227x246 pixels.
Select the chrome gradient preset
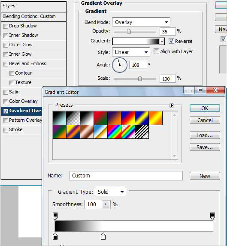click(x=100, y=132)
